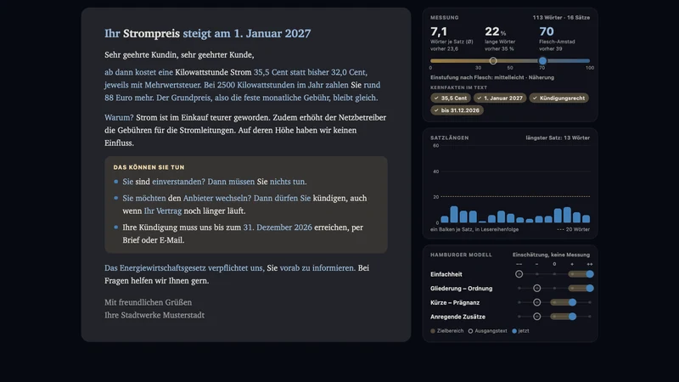Click the '35,5 Cent' key fact chip
The image size is (679, 382).
[451, 98]
